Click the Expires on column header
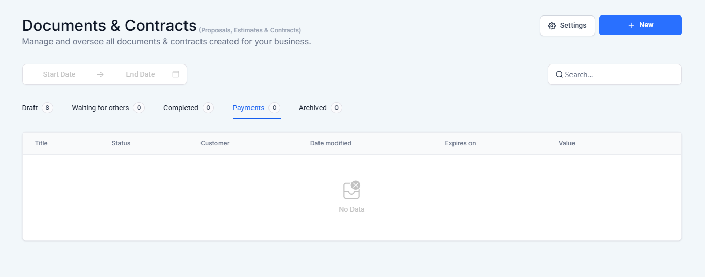This screenshot has width=705, height=277. (x=460, y=143)
